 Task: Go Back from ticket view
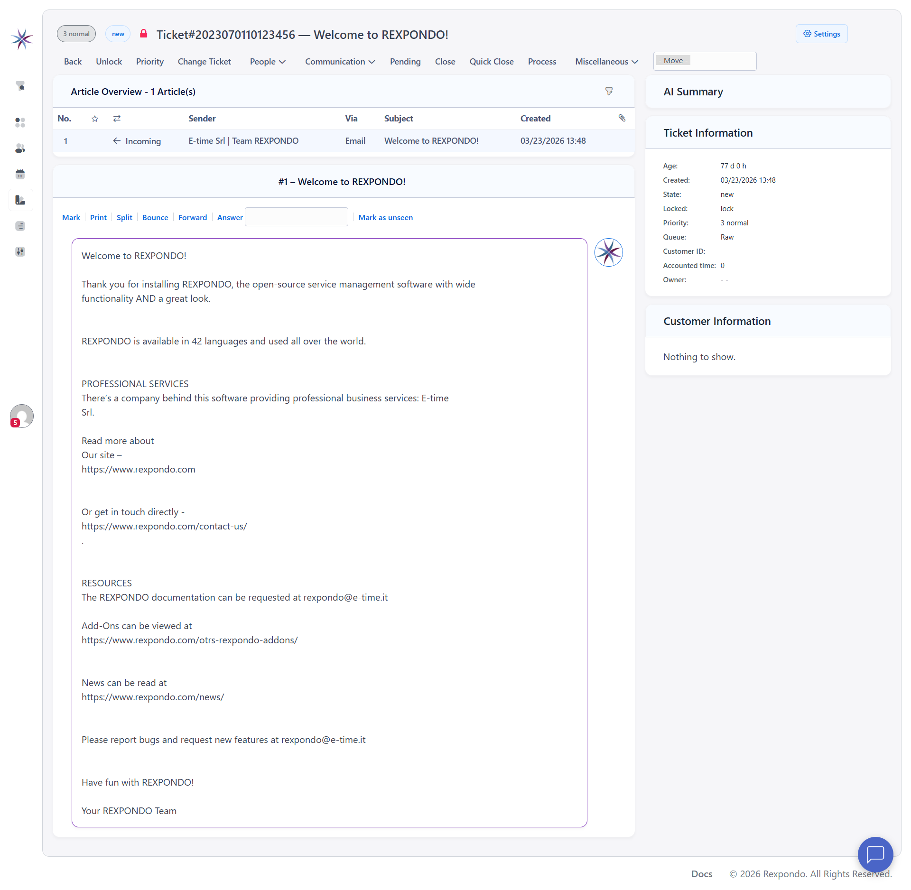point(73,62)
